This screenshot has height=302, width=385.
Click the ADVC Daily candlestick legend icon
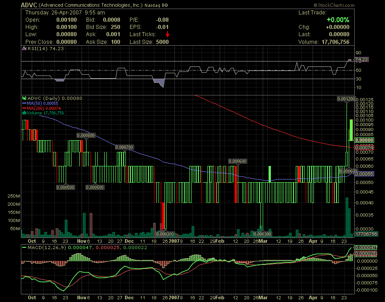(24, 98)
